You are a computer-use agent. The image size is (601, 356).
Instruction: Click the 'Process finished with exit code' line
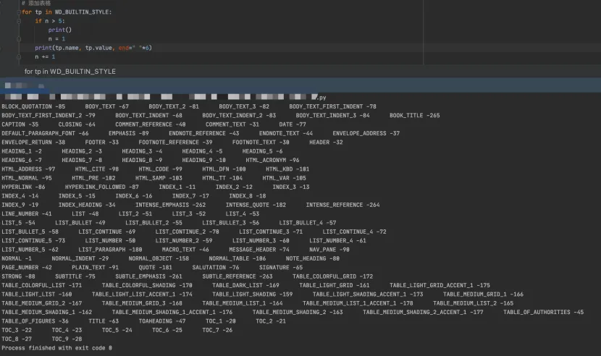click(56, 348)
